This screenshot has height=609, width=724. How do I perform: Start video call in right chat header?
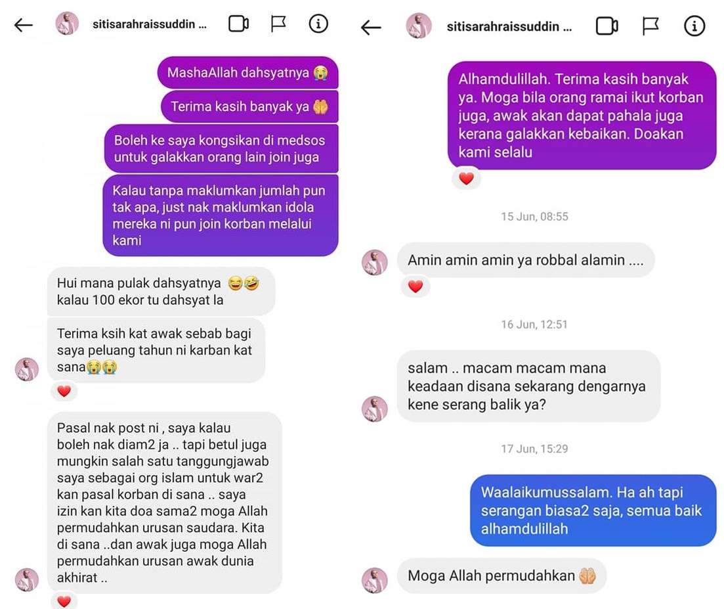pyautogui.click(x=607, y=26)
